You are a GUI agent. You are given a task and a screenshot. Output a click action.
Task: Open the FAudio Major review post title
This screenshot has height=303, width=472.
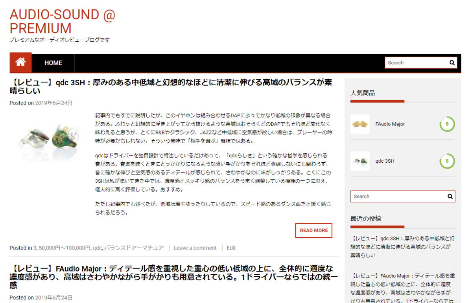click(x=174, y=277)
